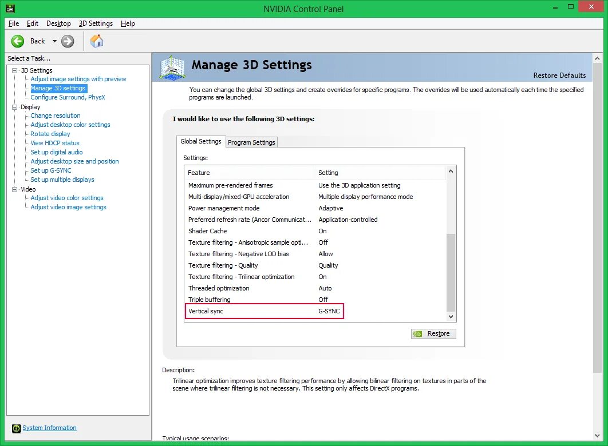The image size is (608, 446).
Task: Select Texture filtering - Anisotropic sample optimization row
Action: coord(315,242)
